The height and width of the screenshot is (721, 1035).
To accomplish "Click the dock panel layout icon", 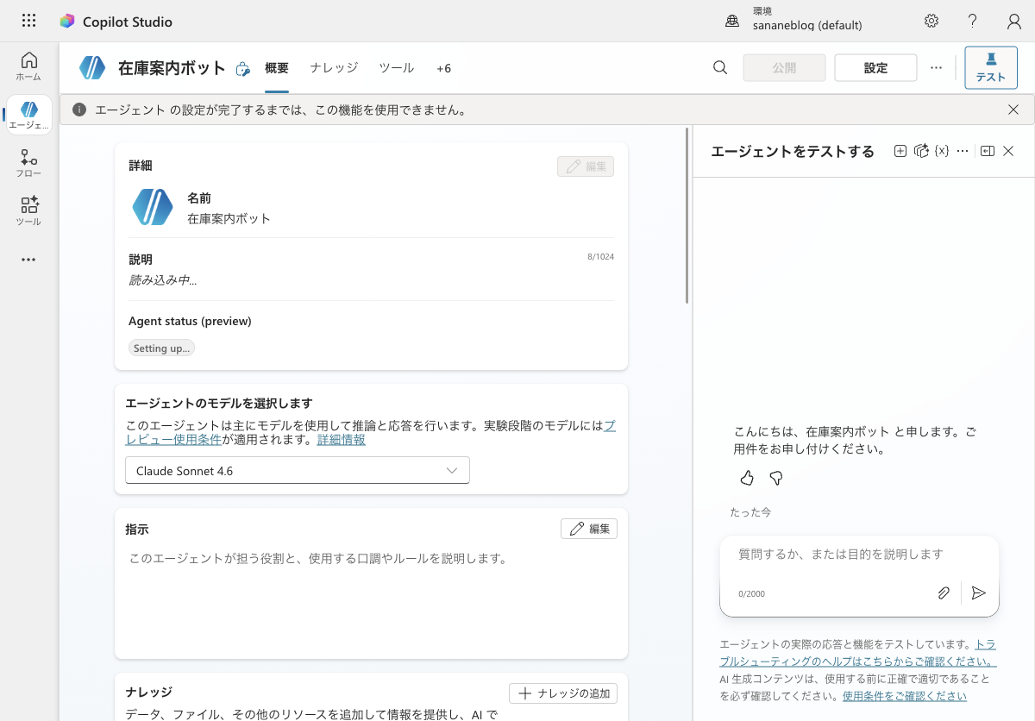I will [x=988, y=151].
